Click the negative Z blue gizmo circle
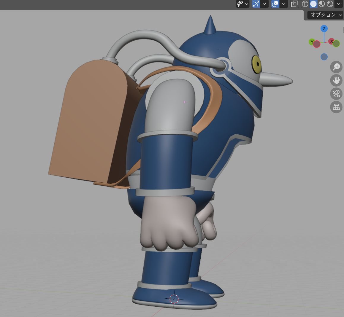The image size is (344, 317). (324, 57)
